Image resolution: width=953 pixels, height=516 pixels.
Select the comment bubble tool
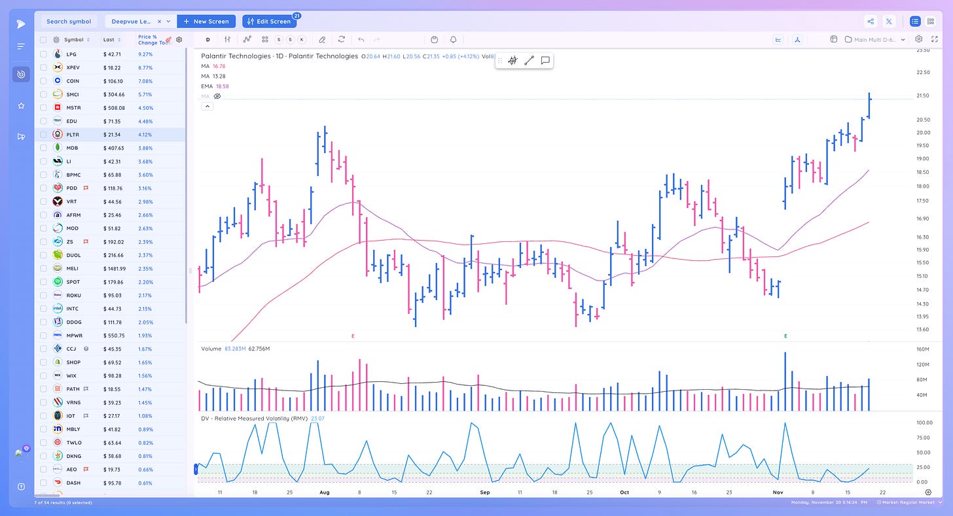545,60
